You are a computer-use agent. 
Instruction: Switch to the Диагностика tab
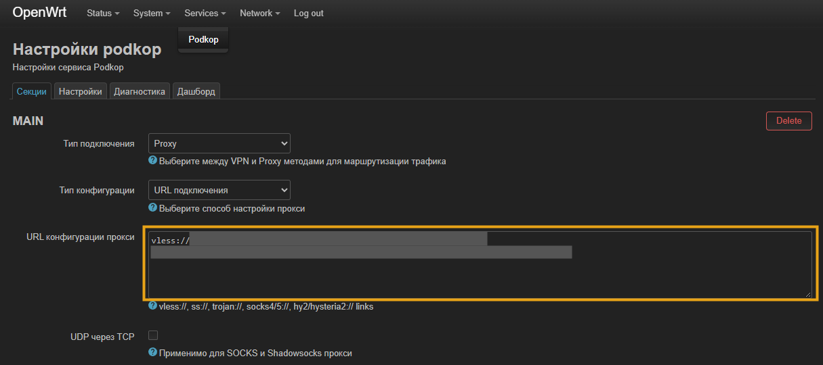140,91
